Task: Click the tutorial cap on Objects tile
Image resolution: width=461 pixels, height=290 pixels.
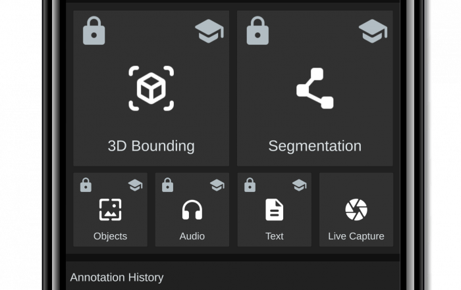Action: click(135, 185)
